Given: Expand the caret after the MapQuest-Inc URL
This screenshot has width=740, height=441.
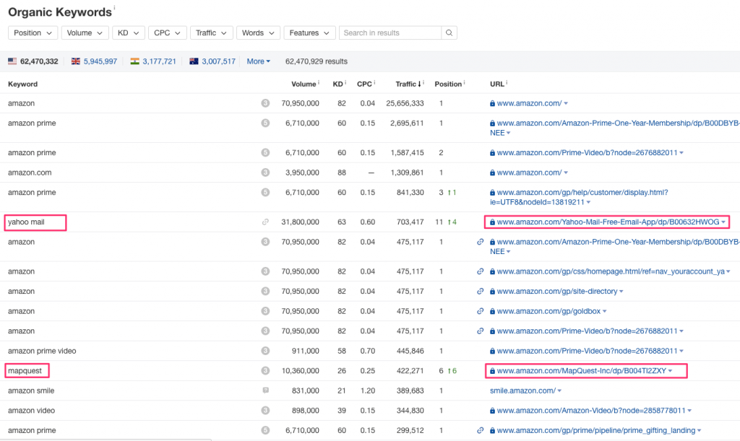Looking at the screenshot, I should click(670, 371).
